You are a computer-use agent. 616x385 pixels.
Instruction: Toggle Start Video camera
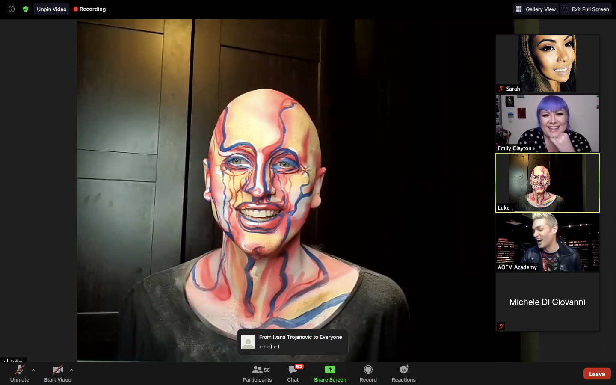click(x=57, y=373)
